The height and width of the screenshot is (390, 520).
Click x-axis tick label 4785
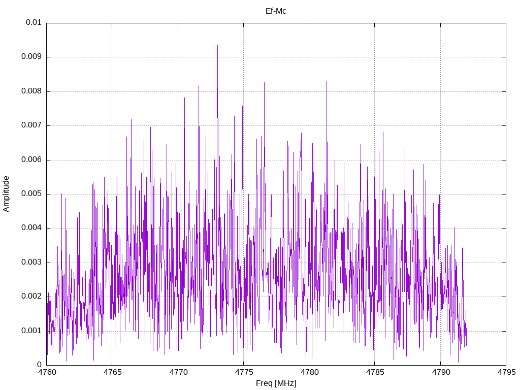tap(375, 372)
